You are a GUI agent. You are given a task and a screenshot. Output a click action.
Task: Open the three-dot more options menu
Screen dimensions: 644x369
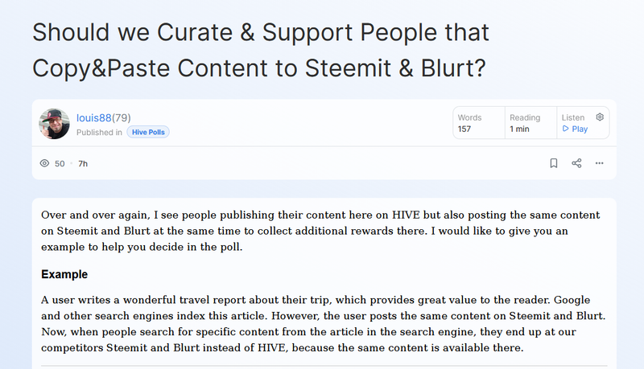click(x=599, y=163)
